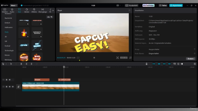Select the Party text category

point(6,32)
